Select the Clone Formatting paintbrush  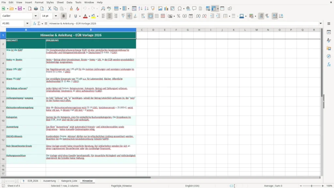[71, 8]
